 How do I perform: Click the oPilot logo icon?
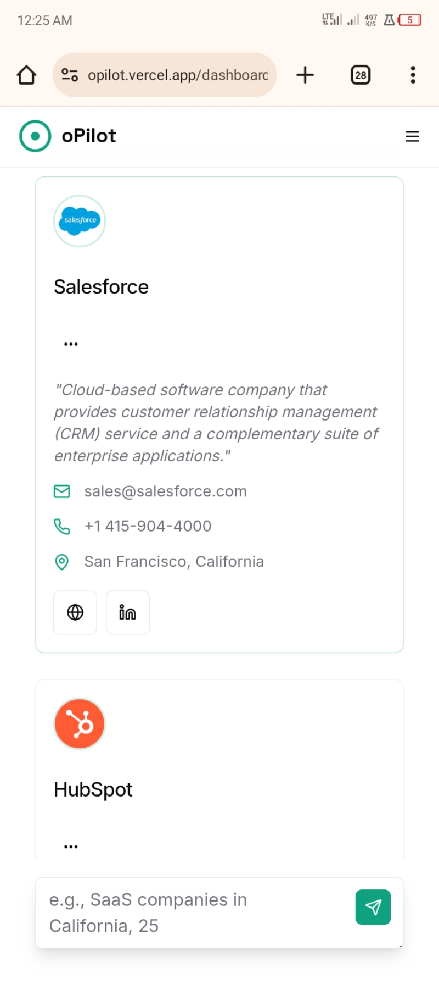tap(35, 136)
